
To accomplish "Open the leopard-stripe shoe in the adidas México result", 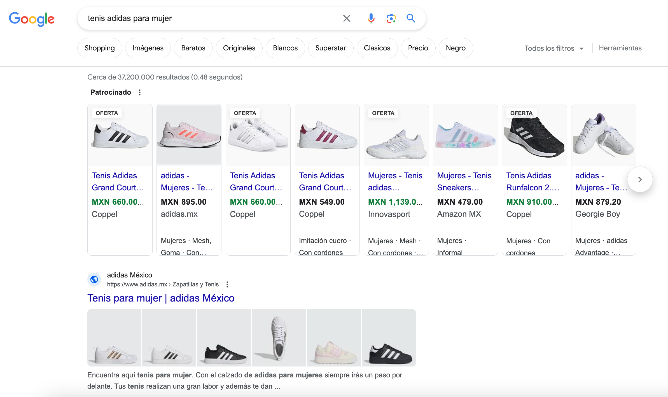I will point(114,338).
